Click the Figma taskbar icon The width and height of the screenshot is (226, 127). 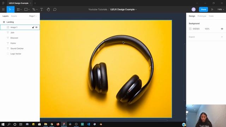[64, 124]
